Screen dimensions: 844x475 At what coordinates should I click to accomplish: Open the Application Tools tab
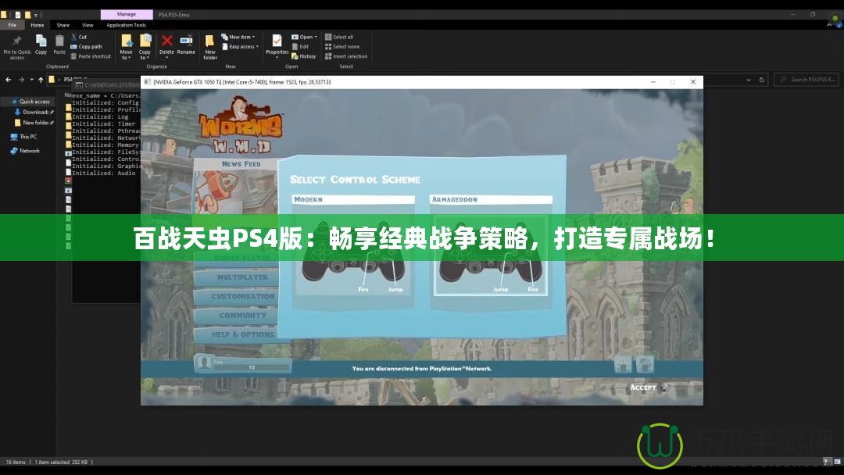126,25
